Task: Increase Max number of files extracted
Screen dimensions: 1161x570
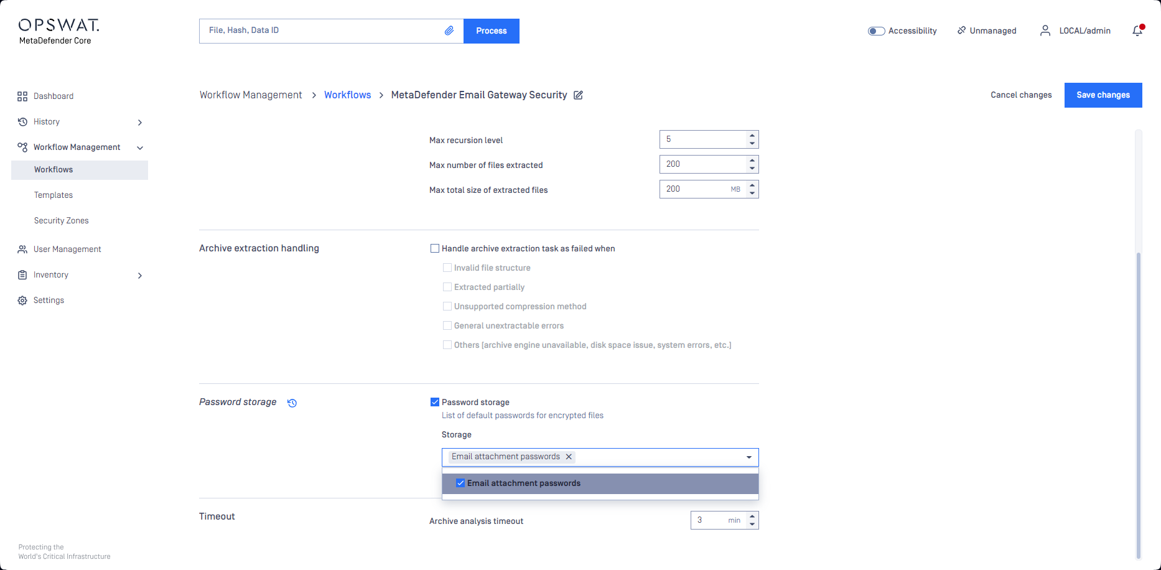Action: pos(752,160)
